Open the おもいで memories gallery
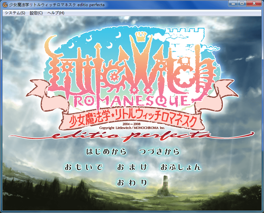The width and height of the screenshot is (264, 213). [x=83, y=167]
